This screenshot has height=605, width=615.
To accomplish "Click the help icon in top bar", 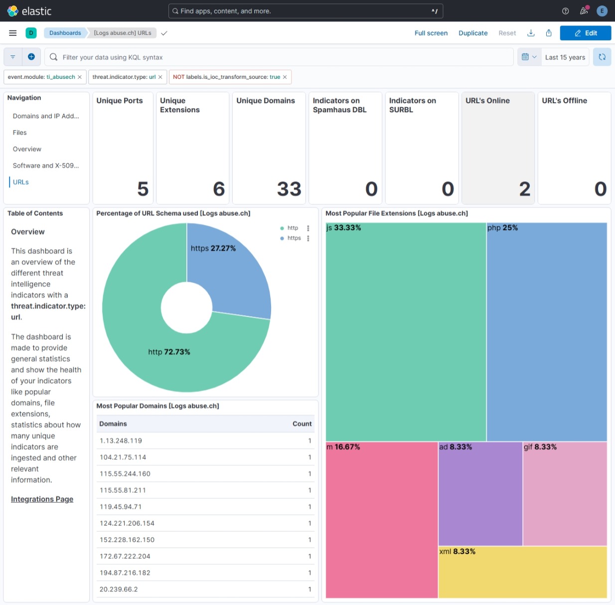I will [565, 11].
